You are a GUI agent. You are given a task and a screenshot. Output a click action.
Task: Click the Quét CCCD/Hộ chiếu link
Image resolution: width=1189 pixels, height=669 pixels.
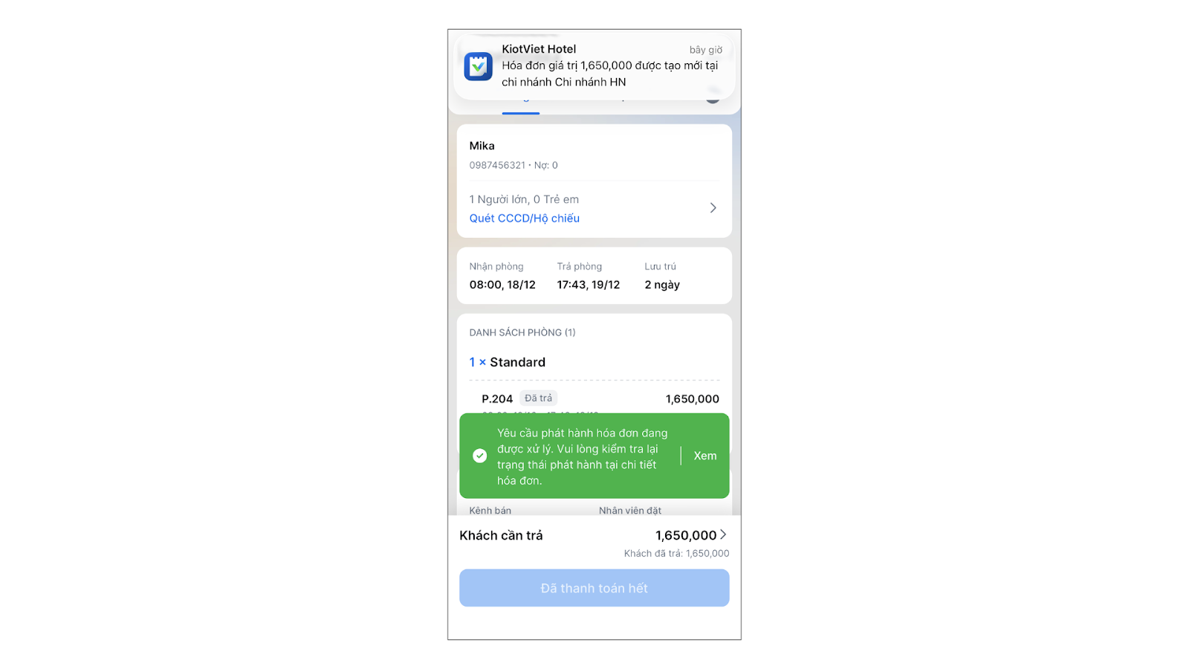point(524,218)
